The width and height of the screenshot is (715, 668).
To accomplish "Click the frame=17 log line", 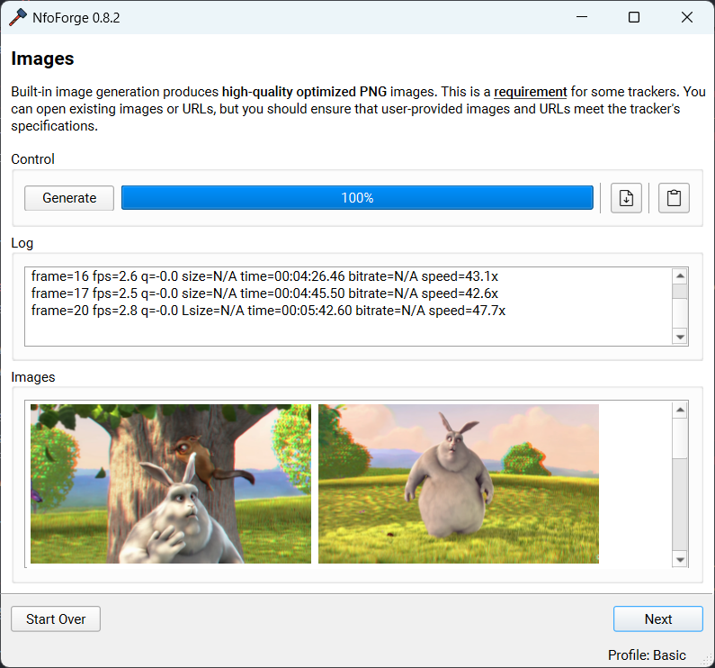I will click(x=264, y=293).
